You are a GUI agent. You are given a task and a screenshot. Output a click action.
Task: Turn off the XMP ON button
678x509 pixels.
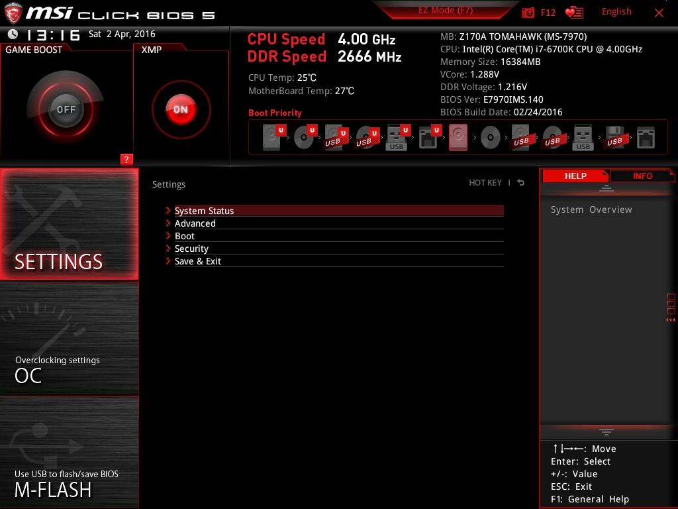pyautogui.click(x=181, y=109)
